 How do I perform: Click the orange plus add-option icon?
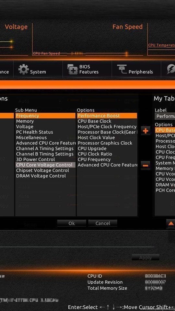click(x=146, y=131)
